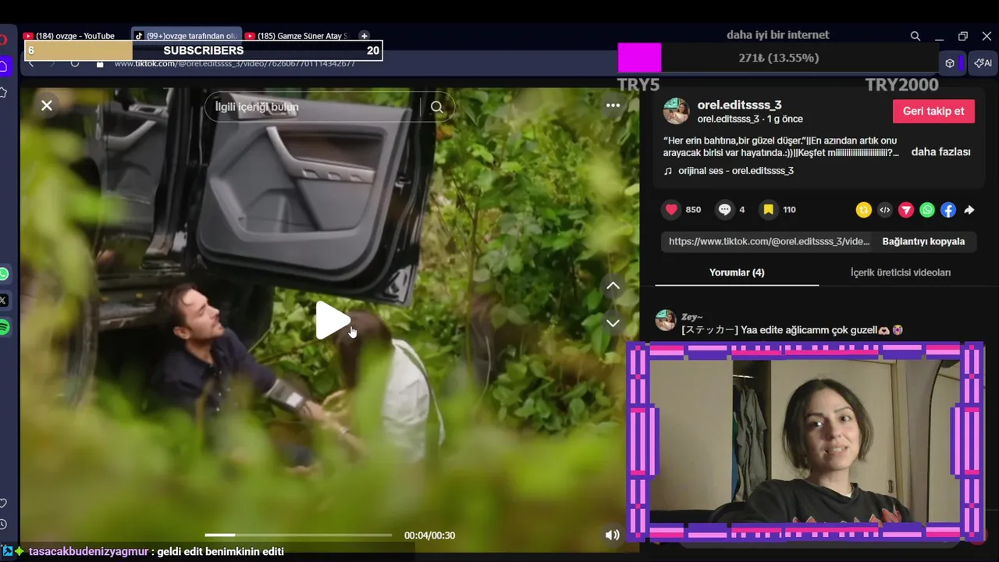Click the saved count '110'

pos(789,210)
